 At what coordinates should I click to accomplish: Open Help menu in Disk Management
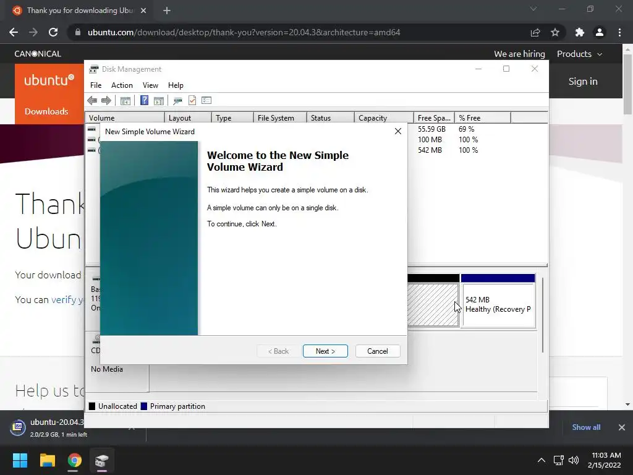tap(176, 85)
